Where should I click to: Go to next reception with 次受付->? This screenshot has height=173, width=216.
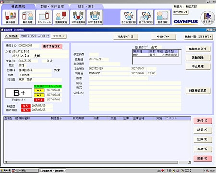pyautogui.click(x=59, y=36)
